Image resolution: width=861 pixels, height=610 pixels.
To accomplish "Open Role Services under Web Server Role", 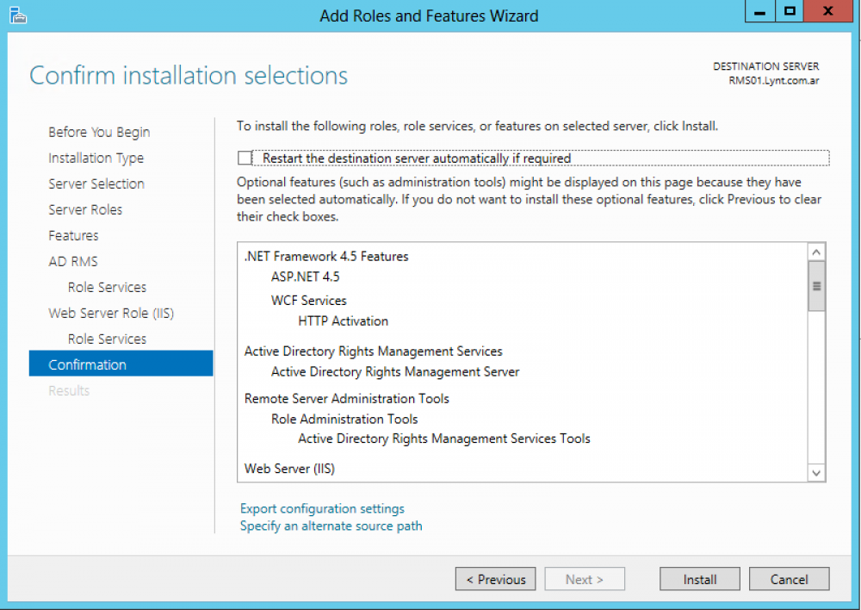I will pos(107,339).
